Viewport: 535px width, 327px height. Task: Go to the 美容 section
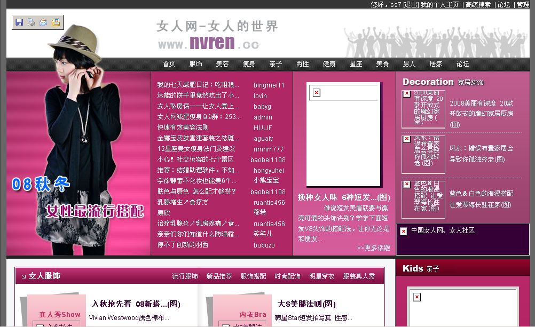[x=222, y=64]
